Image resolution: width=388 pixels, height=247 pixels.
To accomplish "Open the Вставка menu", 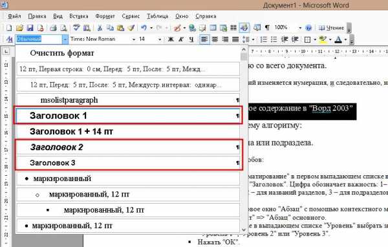I will tap(79, 16).
